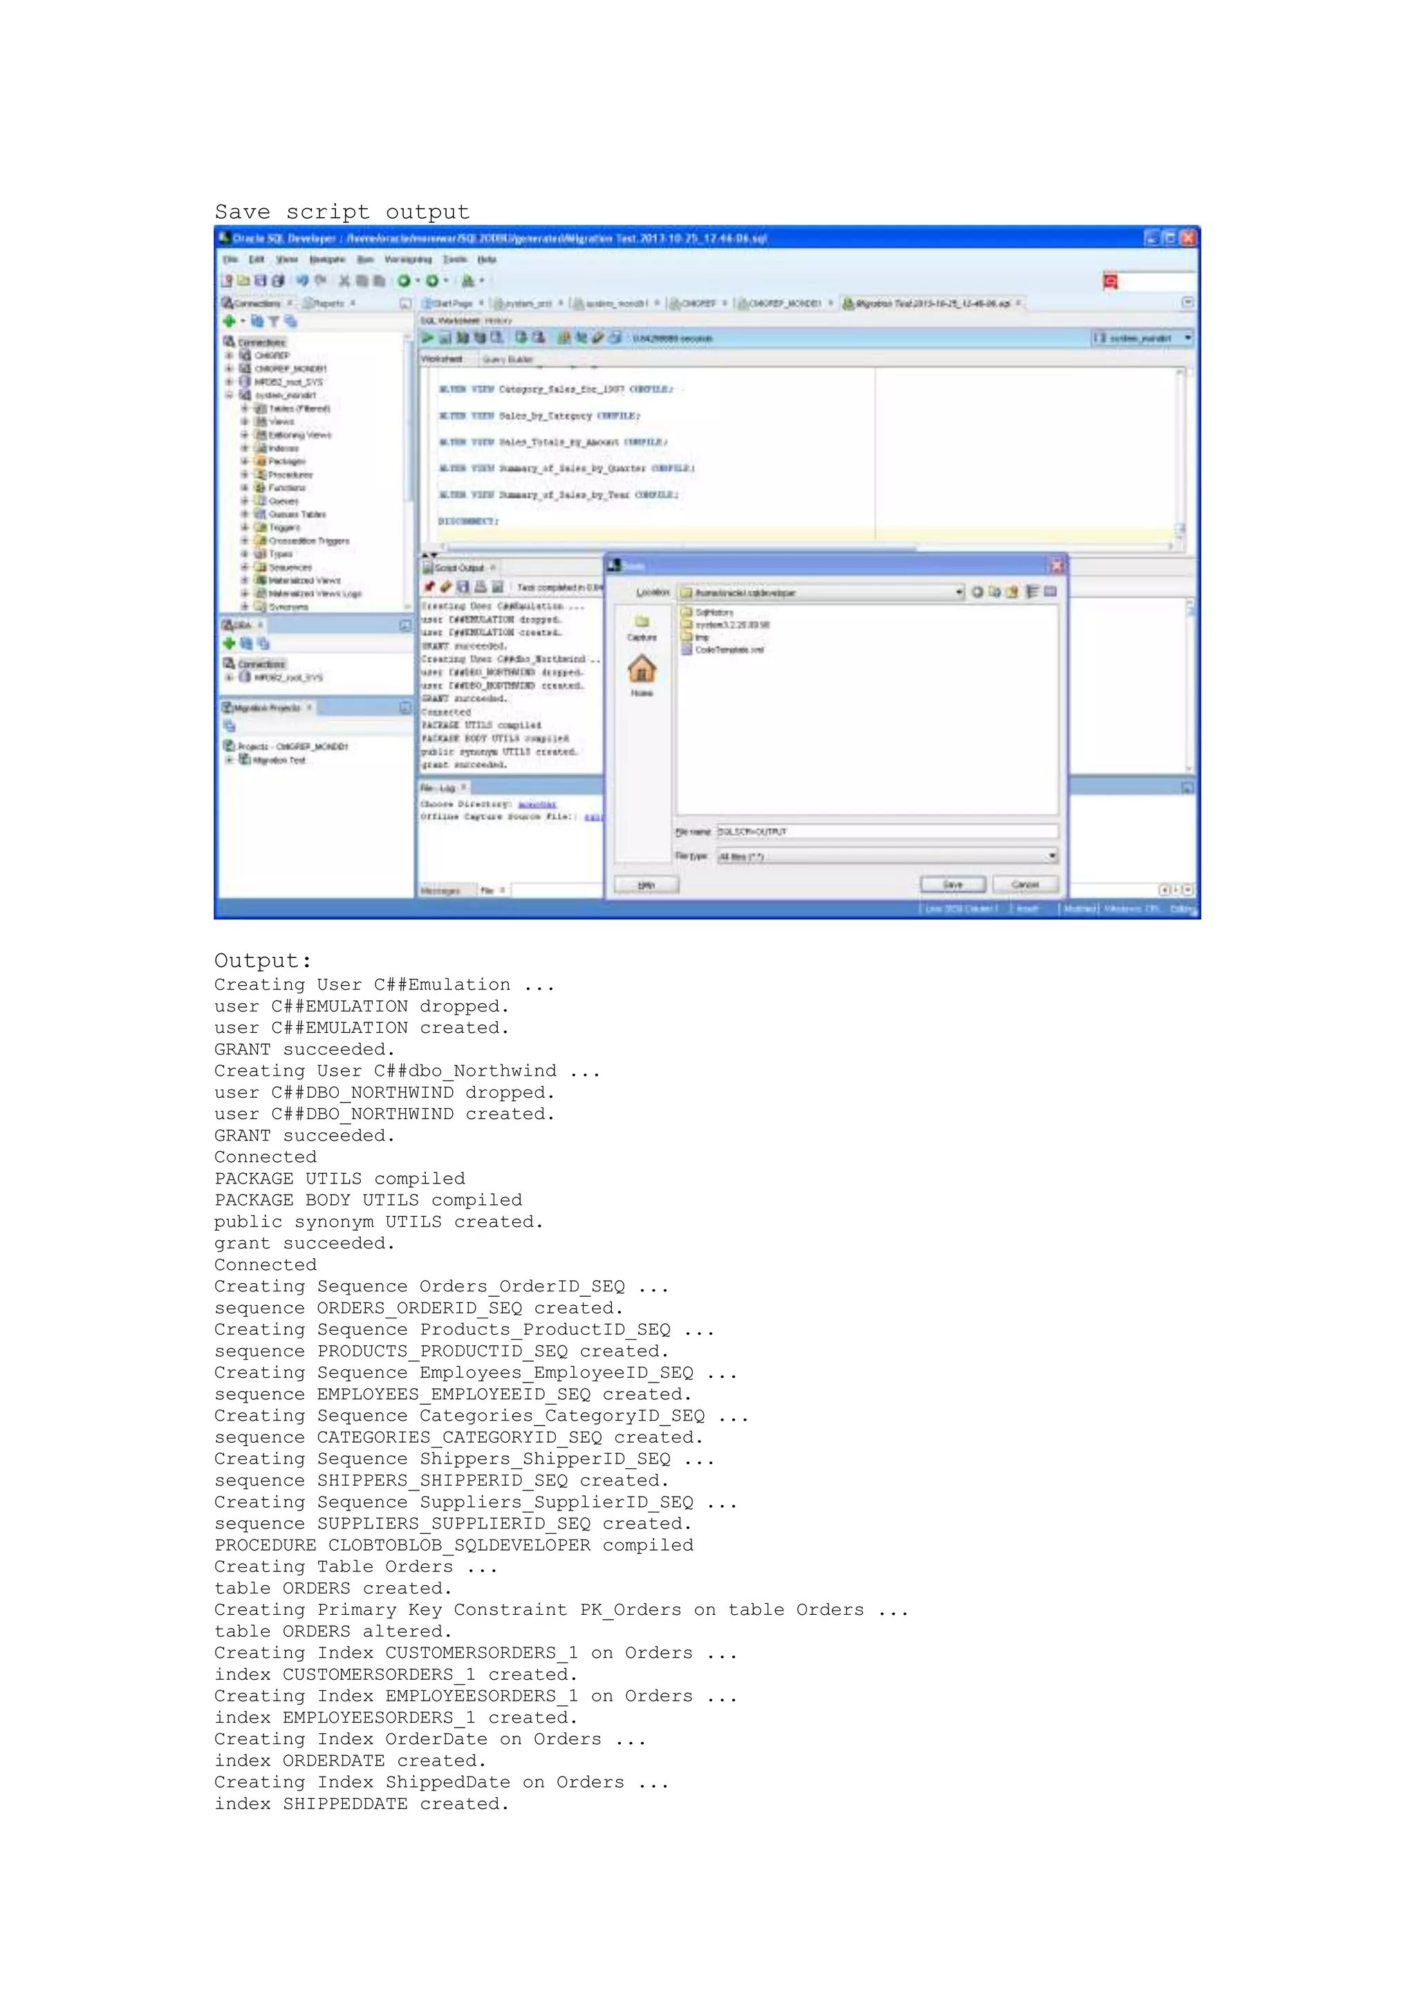This screenshot has height=2002, width=1416.
Task: Click the Undo toolbar icon
Action: [303, 281]
